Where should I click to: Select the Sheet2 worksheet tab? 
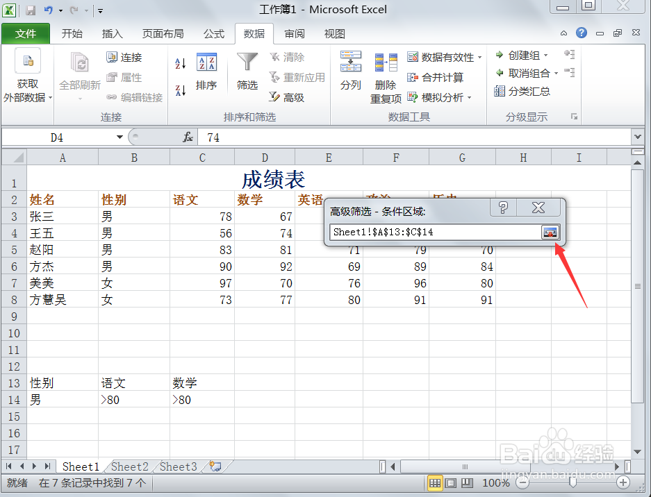coord(129,466)
